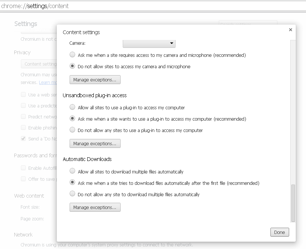Open the Camera device dropdown

click(x=149, y=44)
